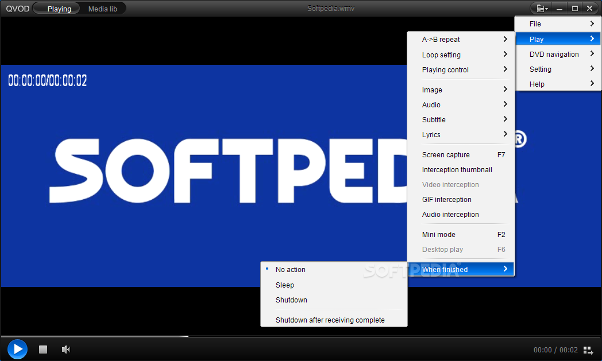Image resolution: width=602 pixels, height=361 pixels.
Task: Select the No action radio option
Action: coord(334,270)
